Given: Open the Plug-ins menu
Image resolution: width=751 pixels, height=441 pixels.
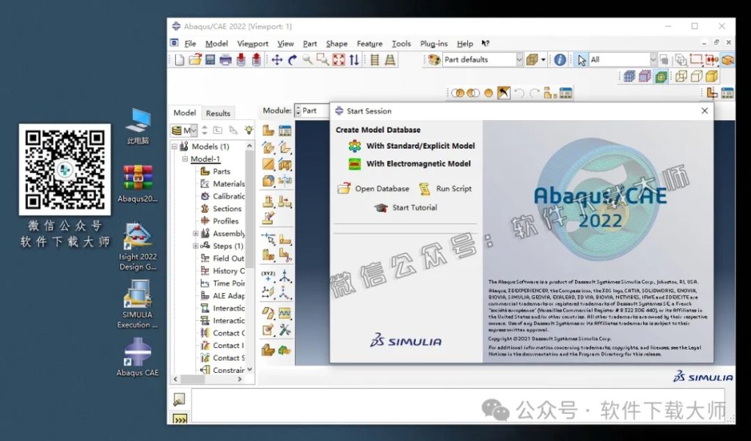Looking at the screenshot, I should 433,43.
